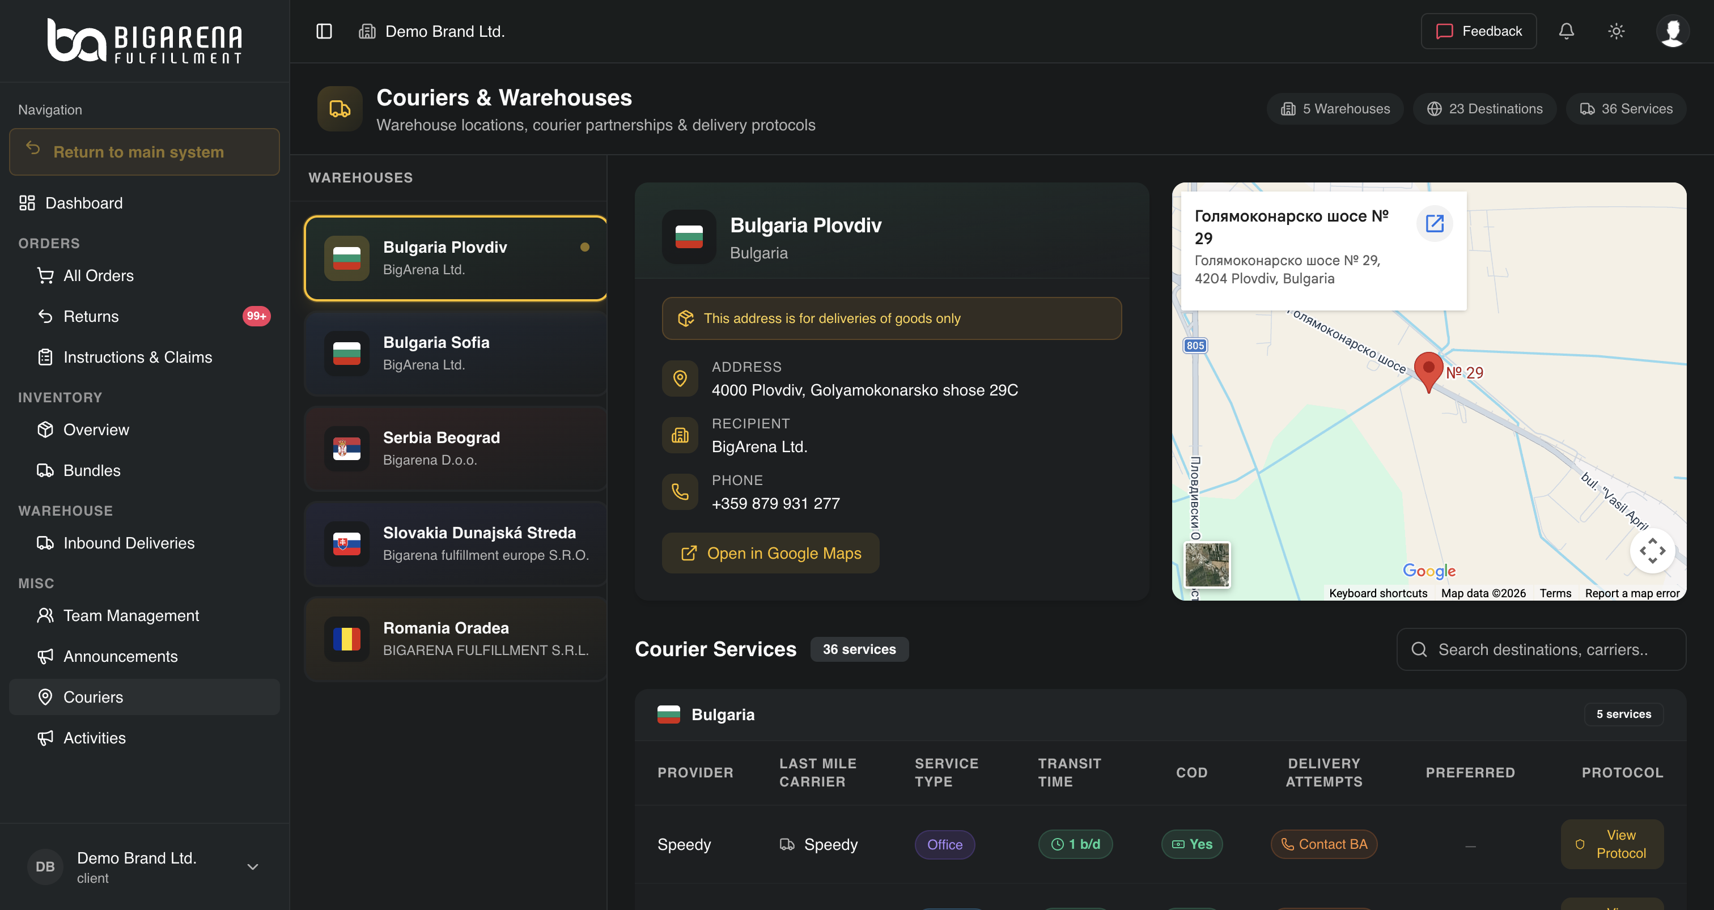The height and width of the screenshot is (910, 1714).
Task: Click the phone number +359 879 931 277
Action: pos(776,504)
